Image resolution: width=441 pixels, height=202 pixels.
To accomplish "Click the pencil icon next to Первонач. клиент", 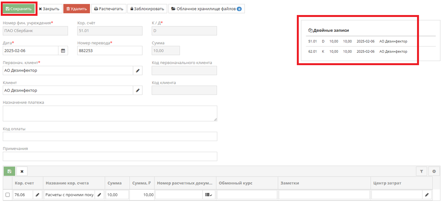I will tap(138, 71).
